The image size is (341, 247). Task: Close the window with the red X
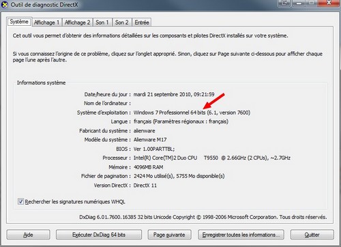(x=329, y=3)
